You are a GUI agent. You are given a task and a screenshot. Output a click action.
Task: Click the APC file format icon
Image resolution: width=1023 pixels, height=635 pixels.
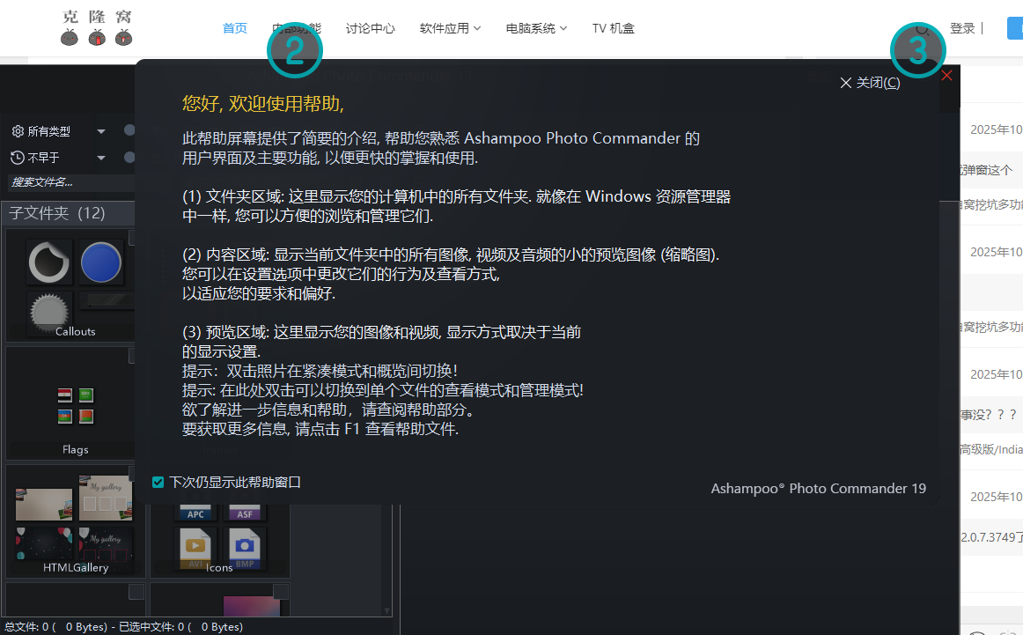(195, 512)
